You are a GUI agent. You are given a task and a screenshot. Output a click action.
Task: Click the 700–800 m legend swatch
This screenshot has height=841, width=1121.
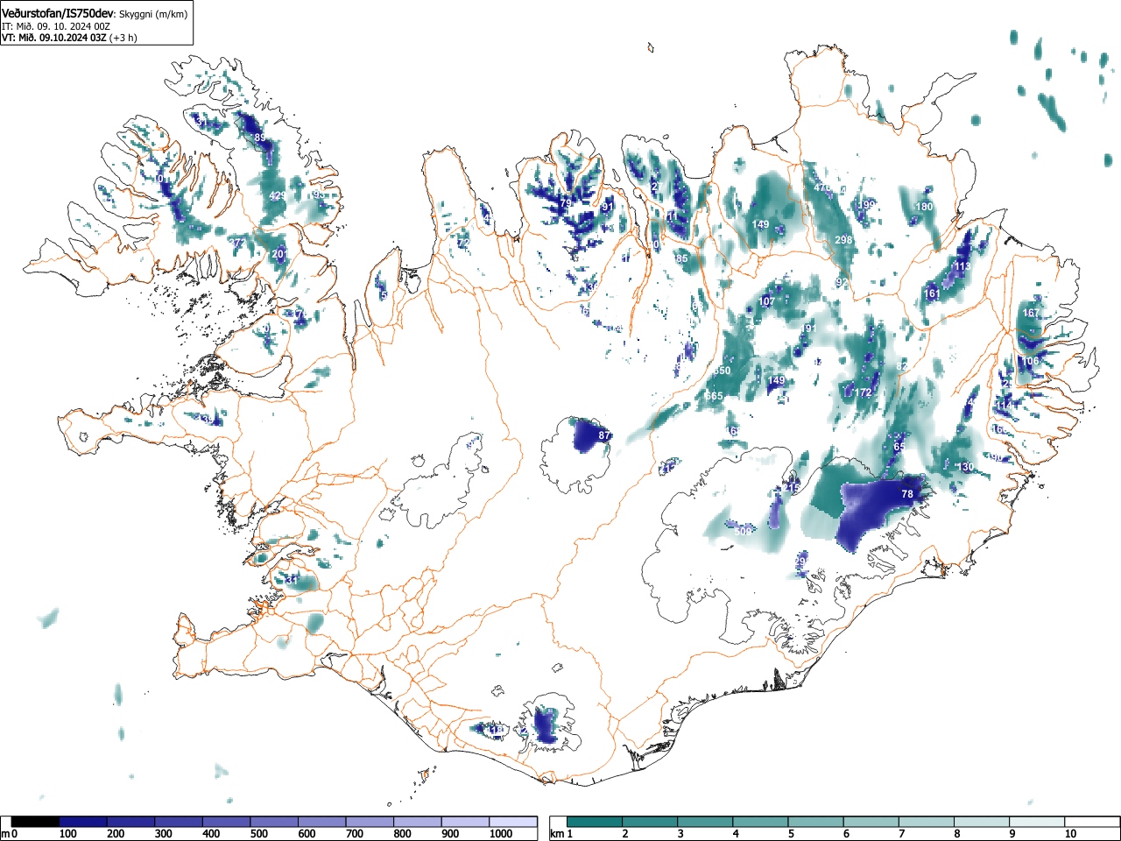click(370, 822)
